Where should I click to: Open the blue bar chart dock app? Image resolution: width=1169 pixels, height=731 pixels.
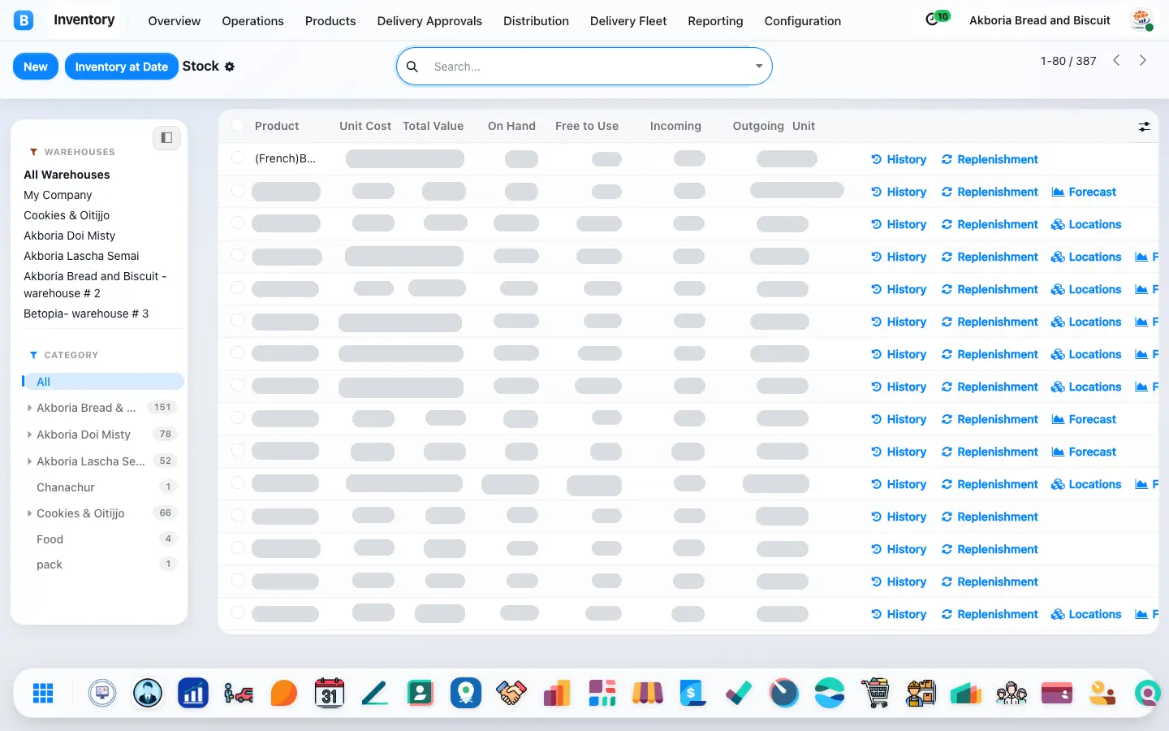coord(193,693)
